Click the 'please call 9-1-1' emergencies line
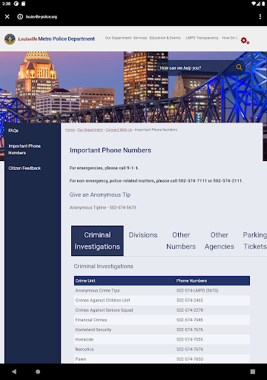Viewport: 267px width, 380px height. pyautogui.click(x=104, y=168)
